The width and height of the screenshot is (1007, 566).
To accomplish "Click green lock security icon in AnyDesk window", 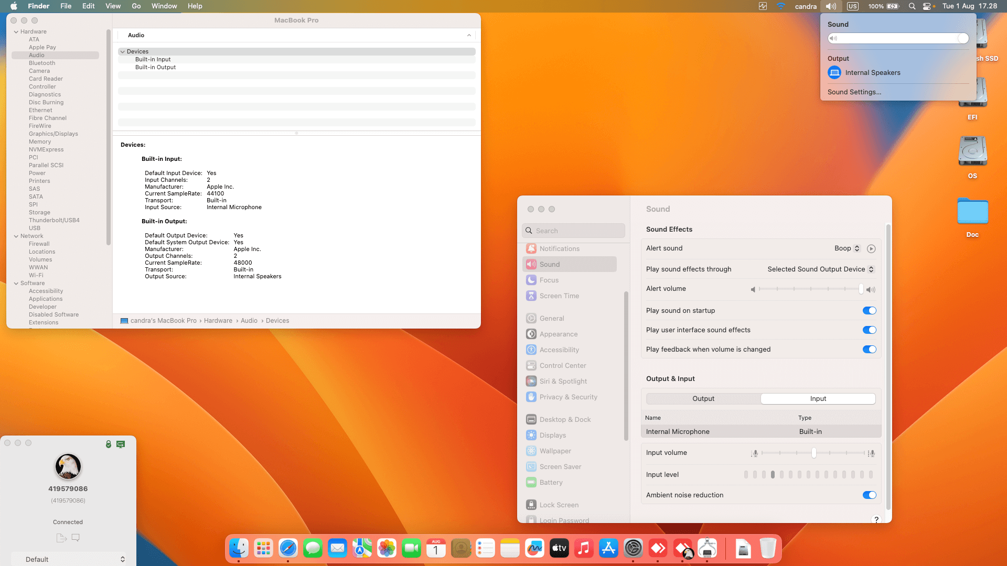I will [x=109, y=444].
